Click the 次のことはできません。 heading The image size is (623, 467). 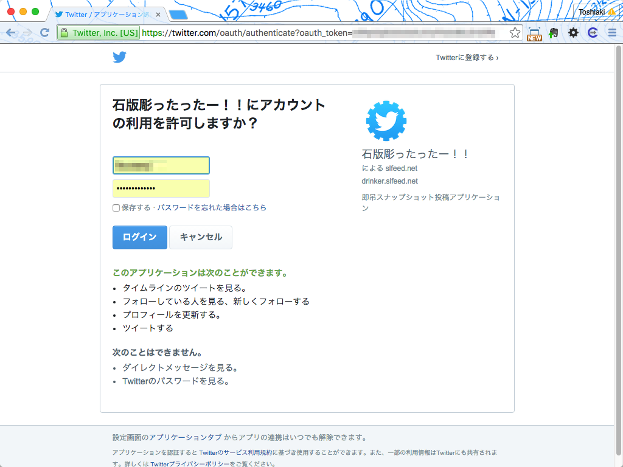[158, 352]
